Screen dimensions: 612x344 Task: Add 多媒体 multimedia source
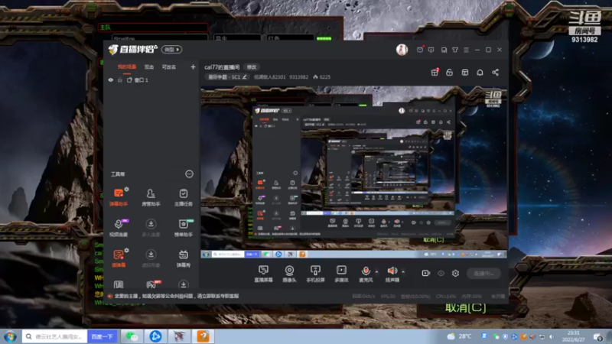(341, 274)
